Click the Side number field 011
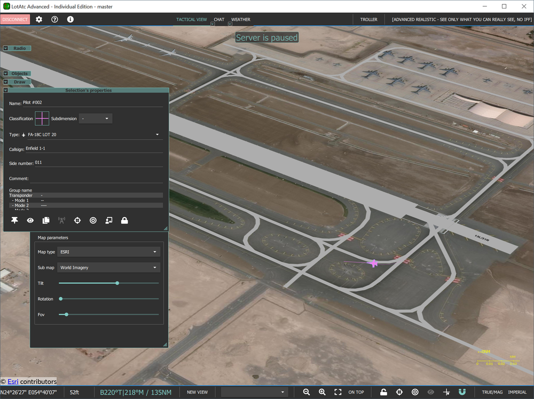 pyautogui.click(x=98, y=163)
